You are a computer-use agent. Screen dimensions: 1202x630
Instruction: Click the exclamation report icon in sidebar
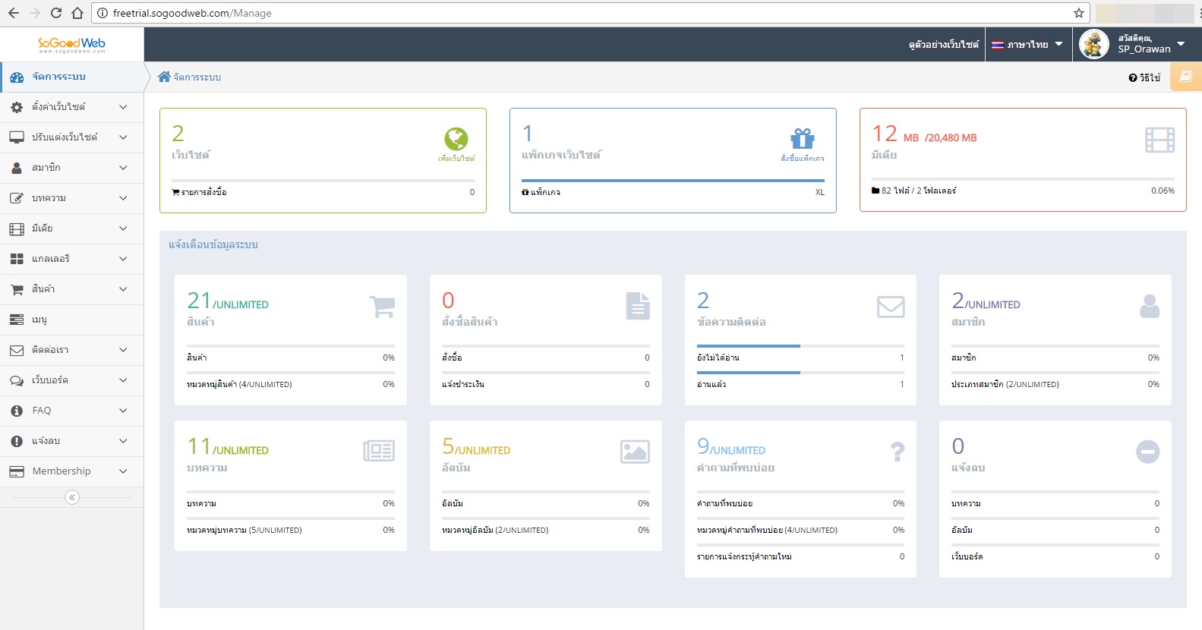(x=17, y=441)
